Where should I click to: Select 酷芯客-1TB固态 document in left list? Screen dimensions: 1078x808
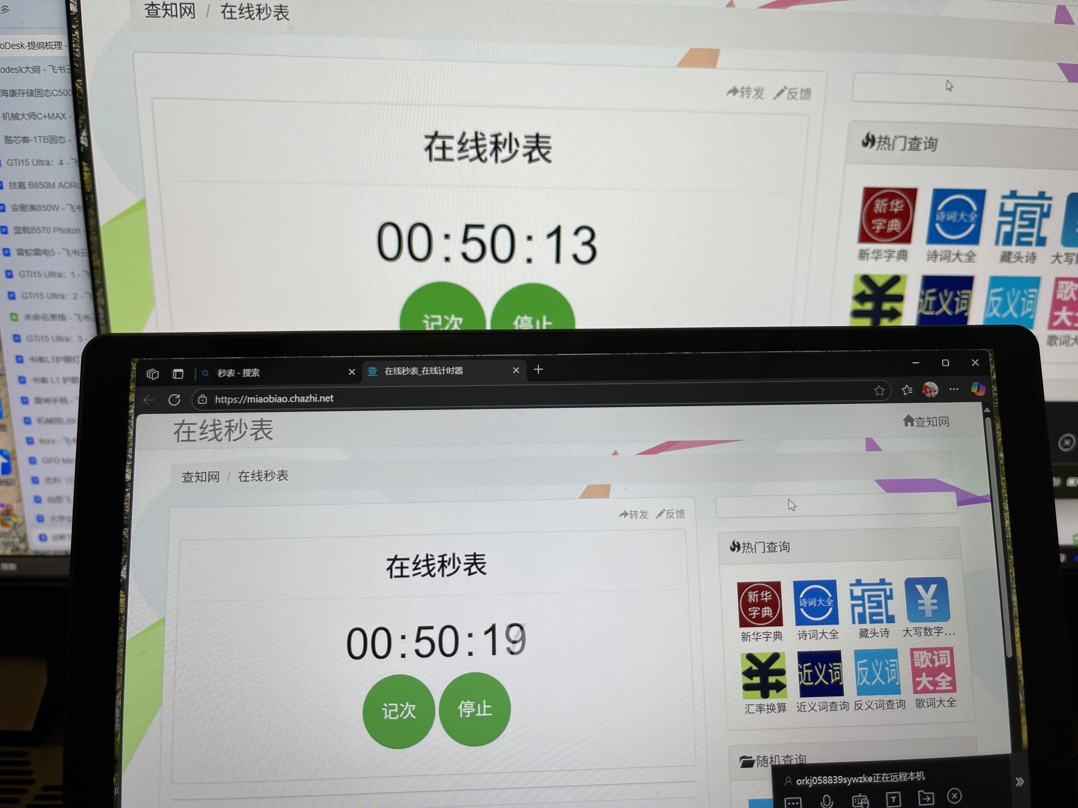38,140
